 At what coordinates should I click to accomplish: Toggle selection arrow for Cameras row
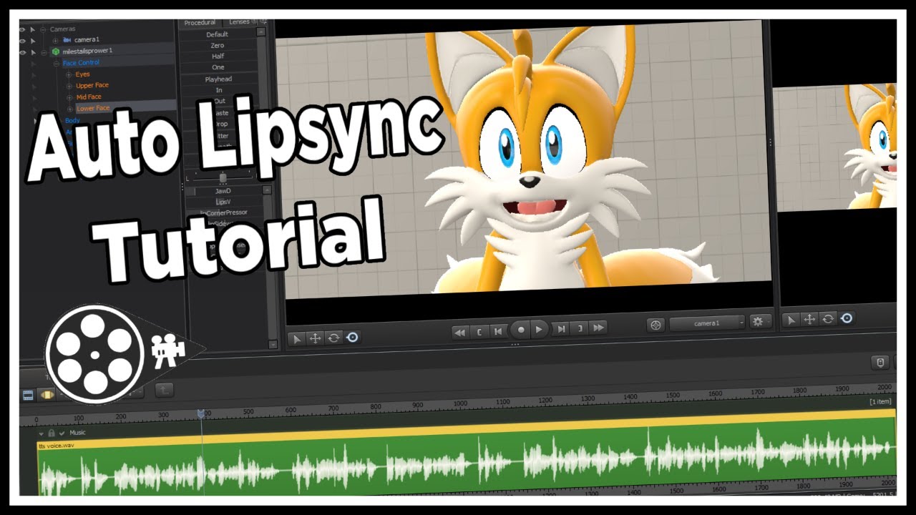coord(33,29)
